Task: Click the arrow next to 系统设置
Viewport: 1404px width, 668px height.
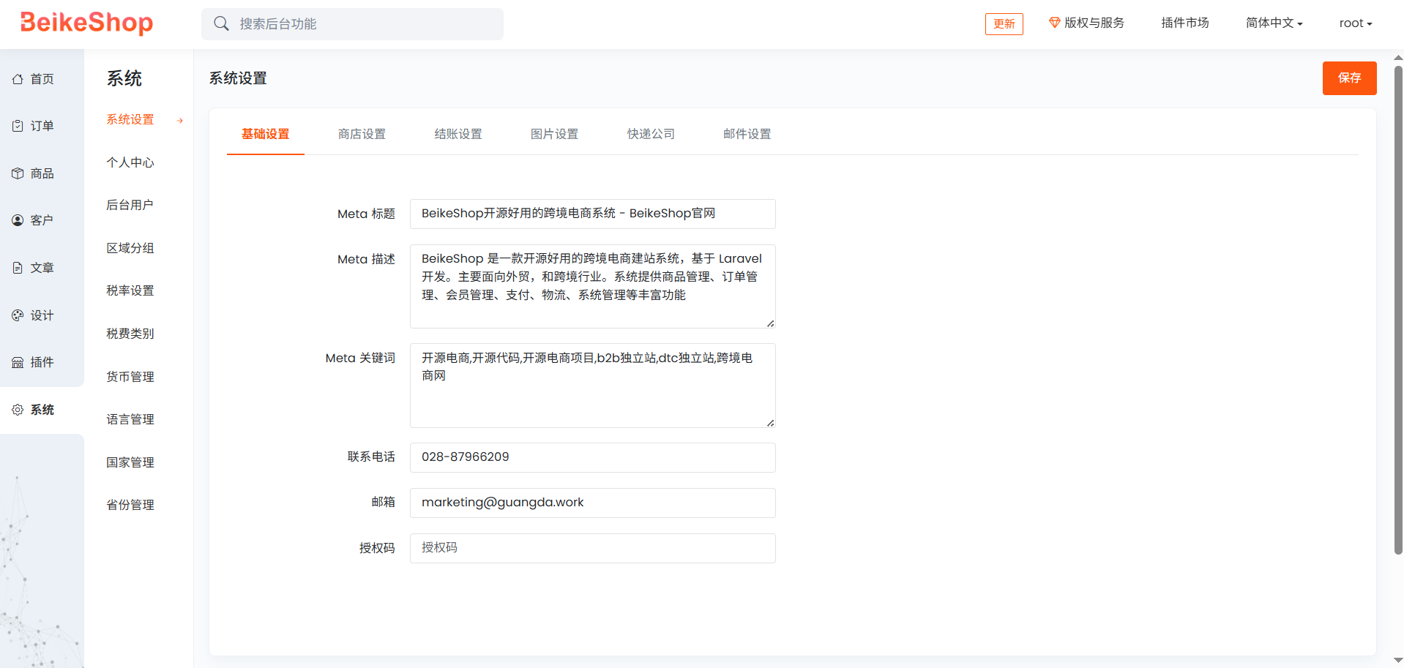Action: tap(180, 120)
